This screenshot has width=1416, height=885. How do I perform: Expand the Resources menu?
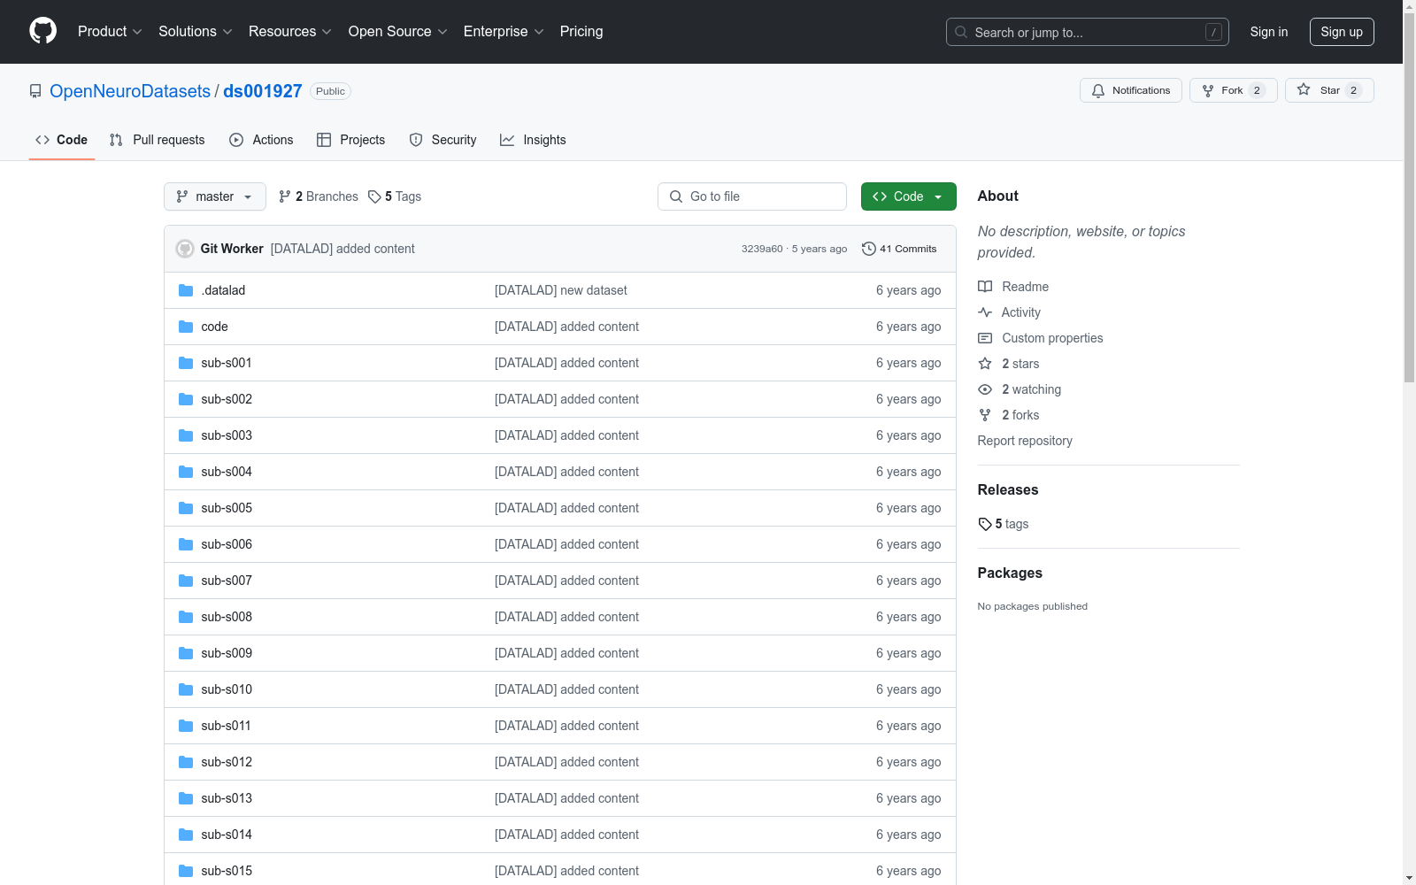(x=290, y=31)
